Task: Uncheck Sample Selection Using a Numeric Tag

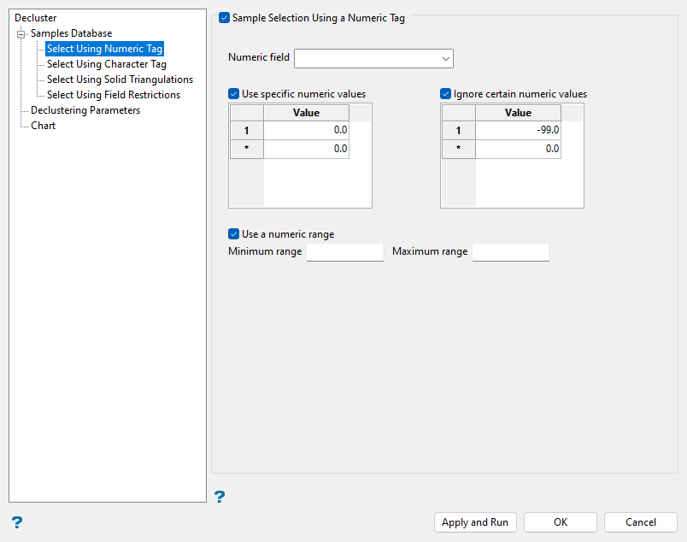Action: coord(225,18)
